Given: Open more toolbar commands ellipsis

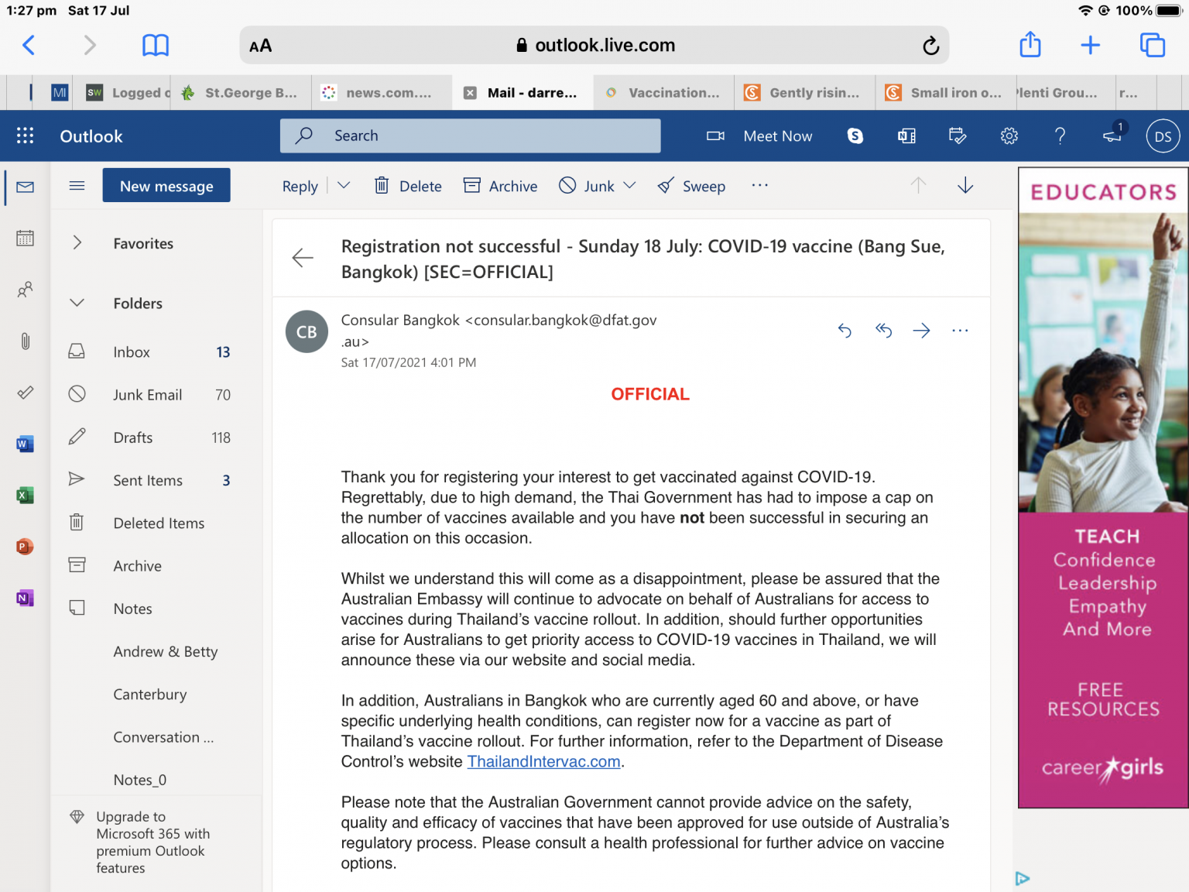Looking at the screenshot, I should tap(759, 185).
